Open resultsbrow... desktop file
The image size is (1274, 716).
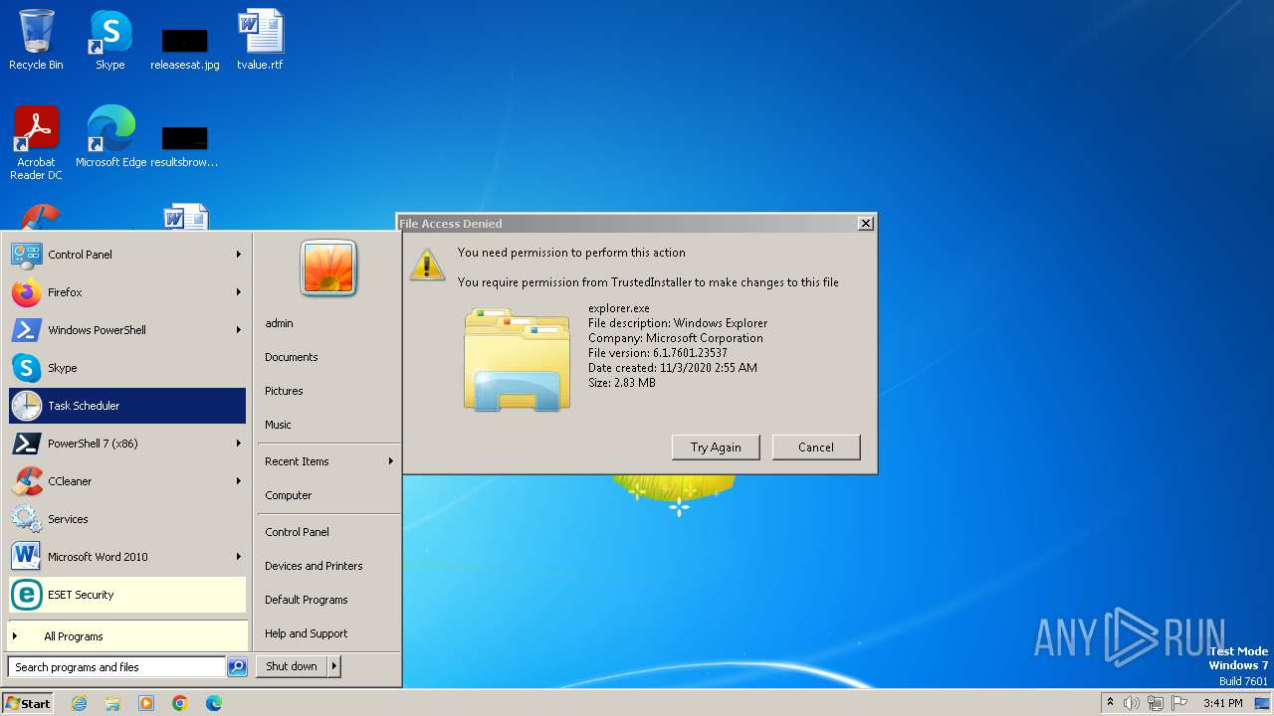point(185,145)
